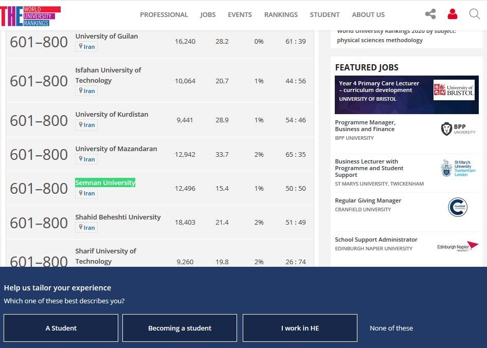
Task: Click student count 10,064 in Isfahan row
Action: click(x=185, y=81)
